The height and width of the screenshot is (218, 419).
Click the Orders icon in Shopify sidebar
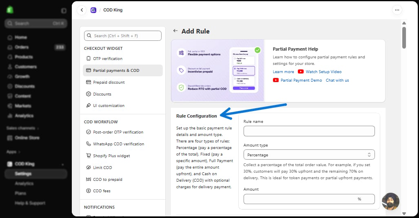point(10,47)
